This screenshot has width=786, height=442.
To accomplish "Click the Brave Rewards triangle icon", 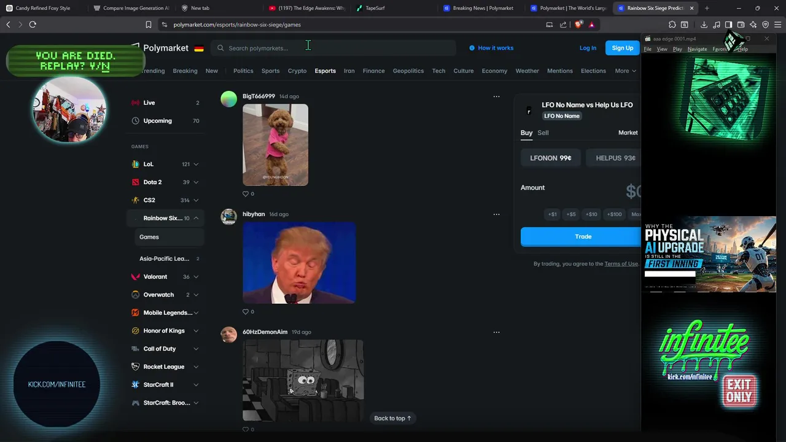I will click(x=591, y=25).
